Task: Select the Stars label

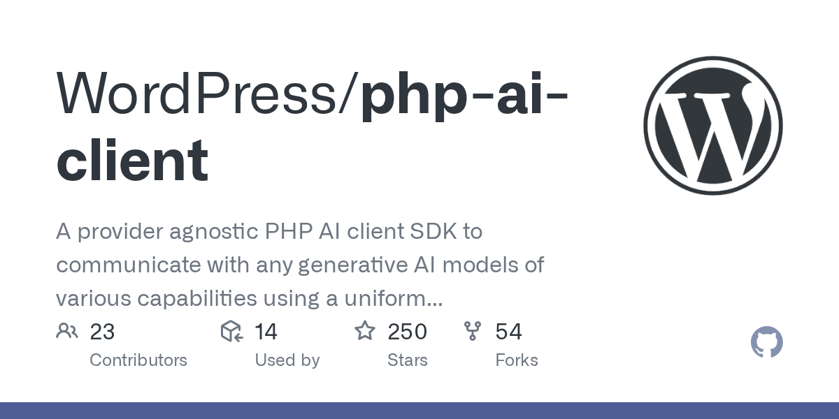Action: (x=407, y=360)
